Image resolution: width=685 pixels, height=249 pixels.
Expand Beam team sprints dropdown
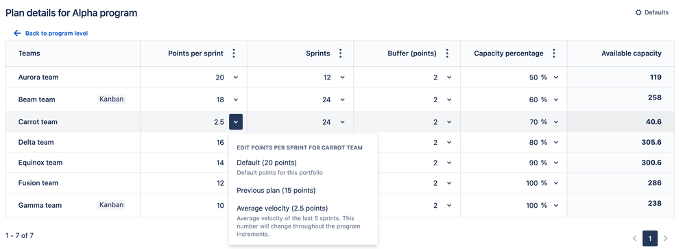343,99
